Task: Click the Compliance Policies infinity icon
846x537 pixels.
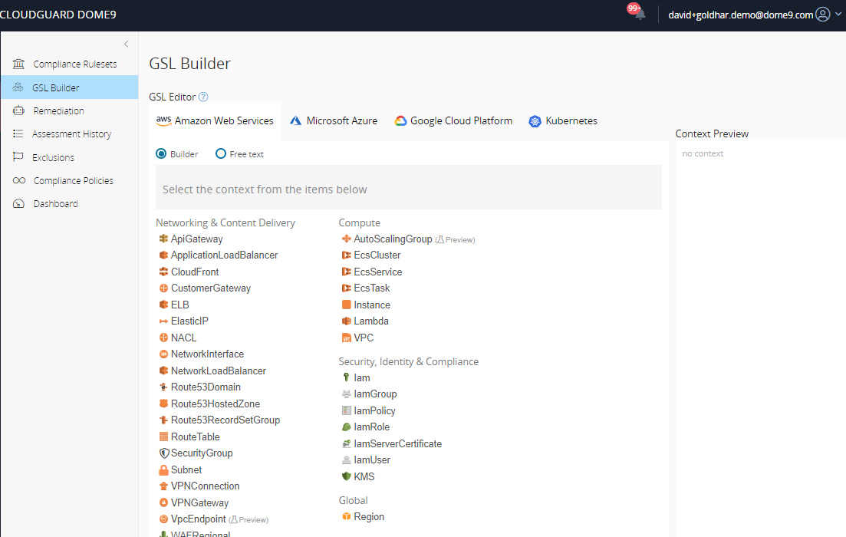Action: tap(19, 181)
